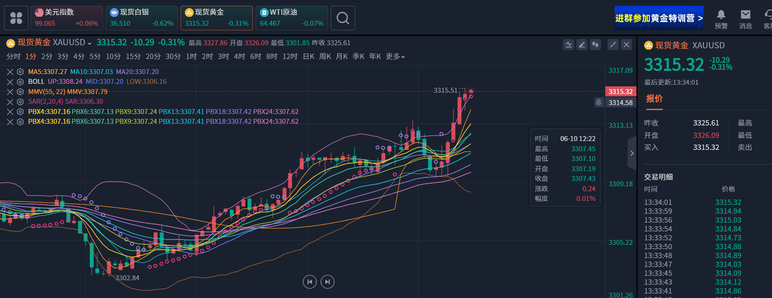This screenshot has height=298, width=772.
Task: Open settings gear for SAR indicator
Action: (20, 102)
